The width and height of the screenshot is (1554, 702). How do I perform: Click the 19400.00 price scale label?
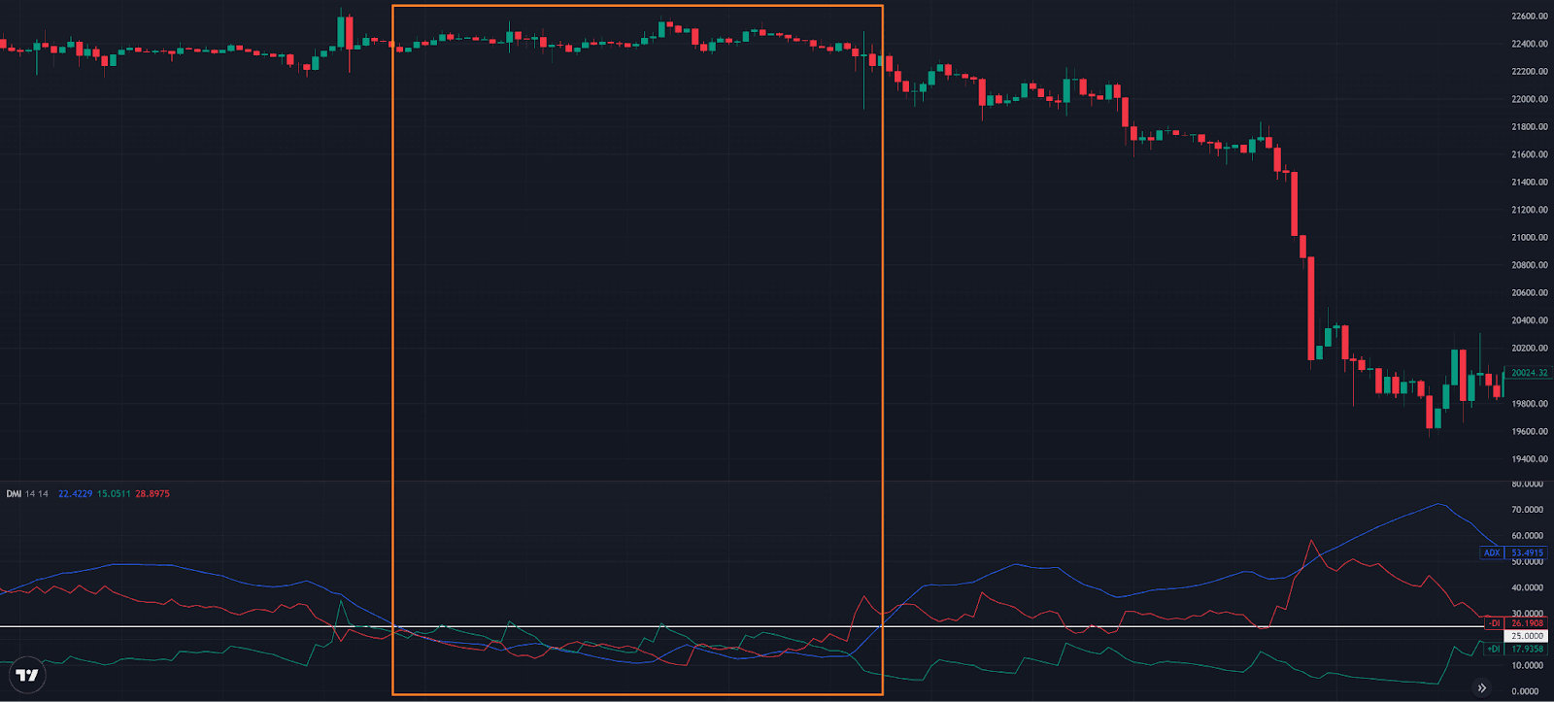(x=1529, y=459)
